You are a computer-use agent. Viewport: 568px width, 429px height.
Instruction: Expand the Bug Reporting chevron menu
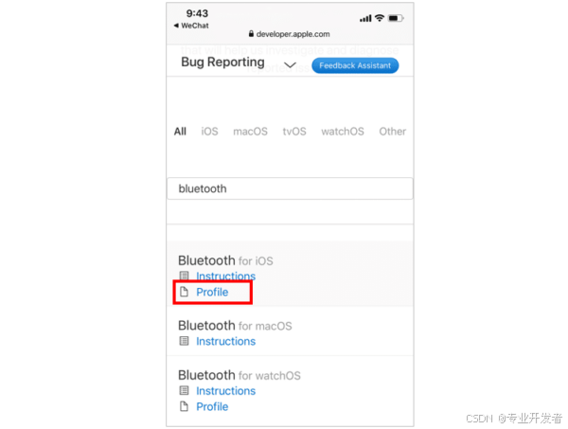pos(290,65)
